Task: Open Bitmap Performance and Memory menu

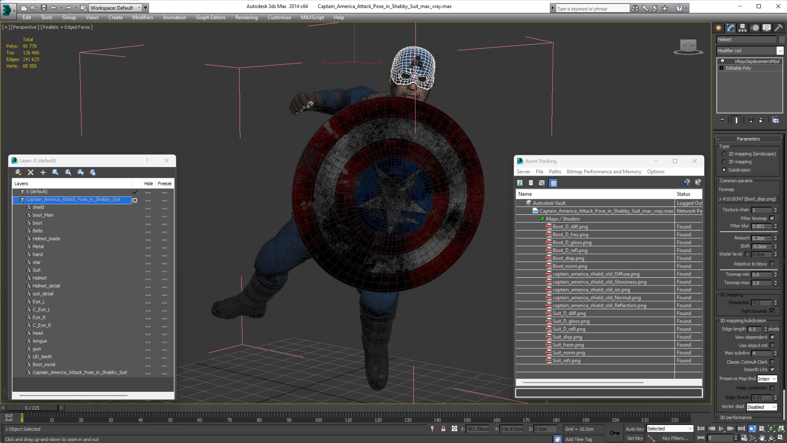Action: (604, 171)
